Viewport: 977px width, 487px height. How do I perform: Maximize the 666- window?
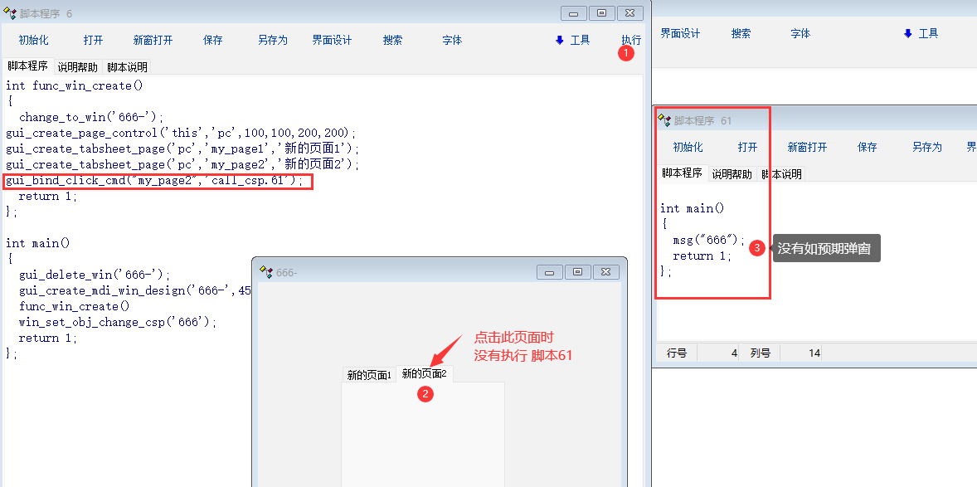578,272
